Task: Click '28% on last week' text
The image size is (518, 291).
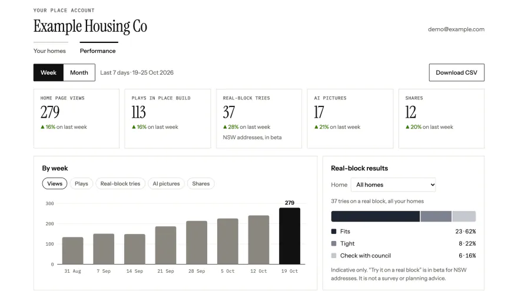Action: (247, 127)
